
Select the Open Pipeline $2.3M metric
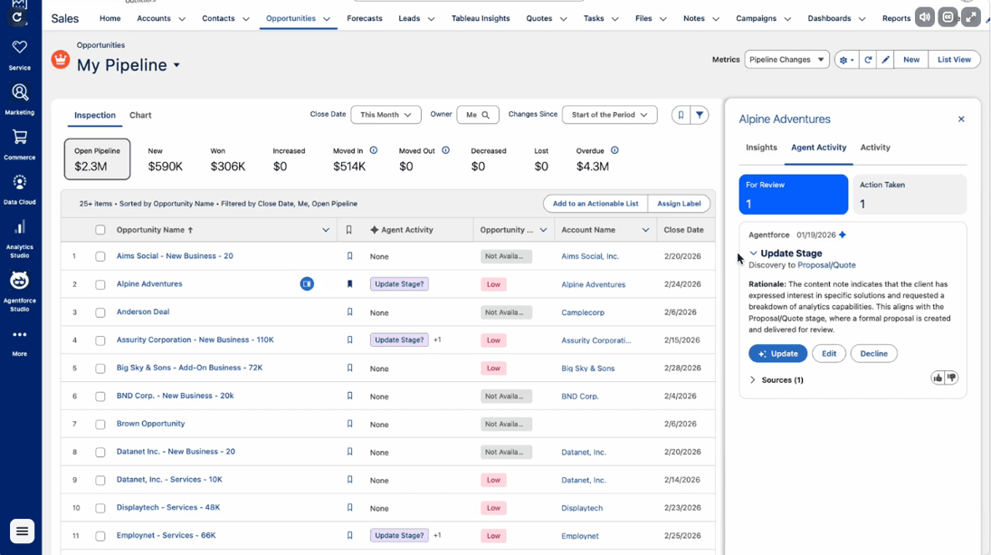[x=98, y=159]
